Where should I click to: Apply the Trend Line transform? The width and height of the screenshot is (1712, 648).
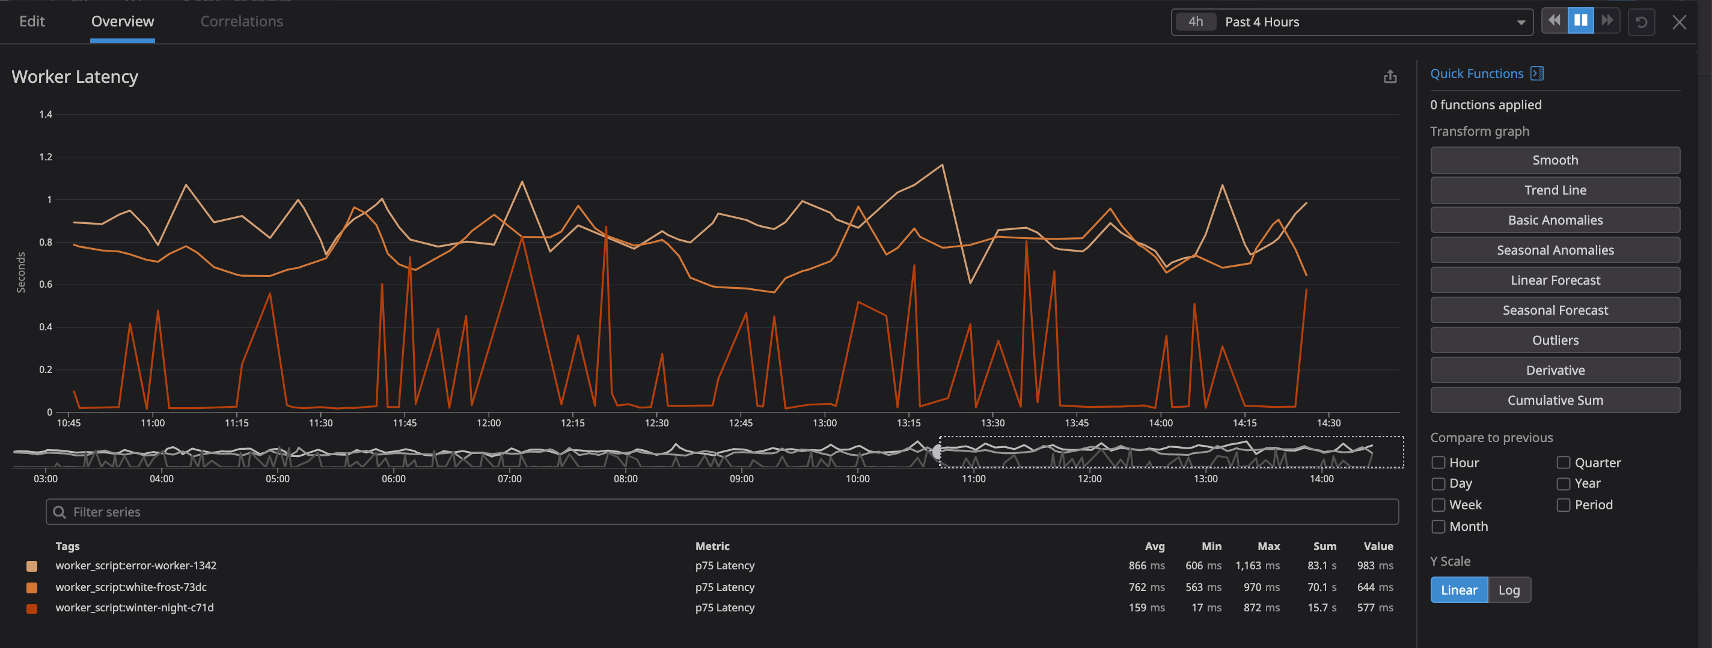1555,190
